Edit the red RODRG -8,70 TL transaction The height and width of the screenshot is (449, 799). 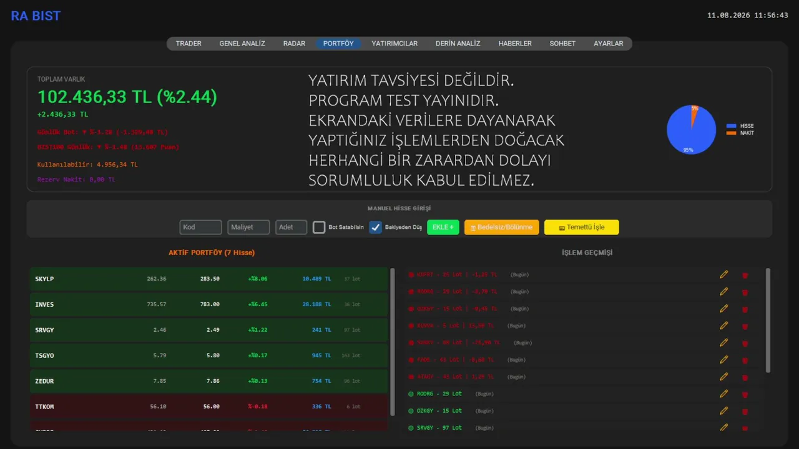tap(724, 291)
